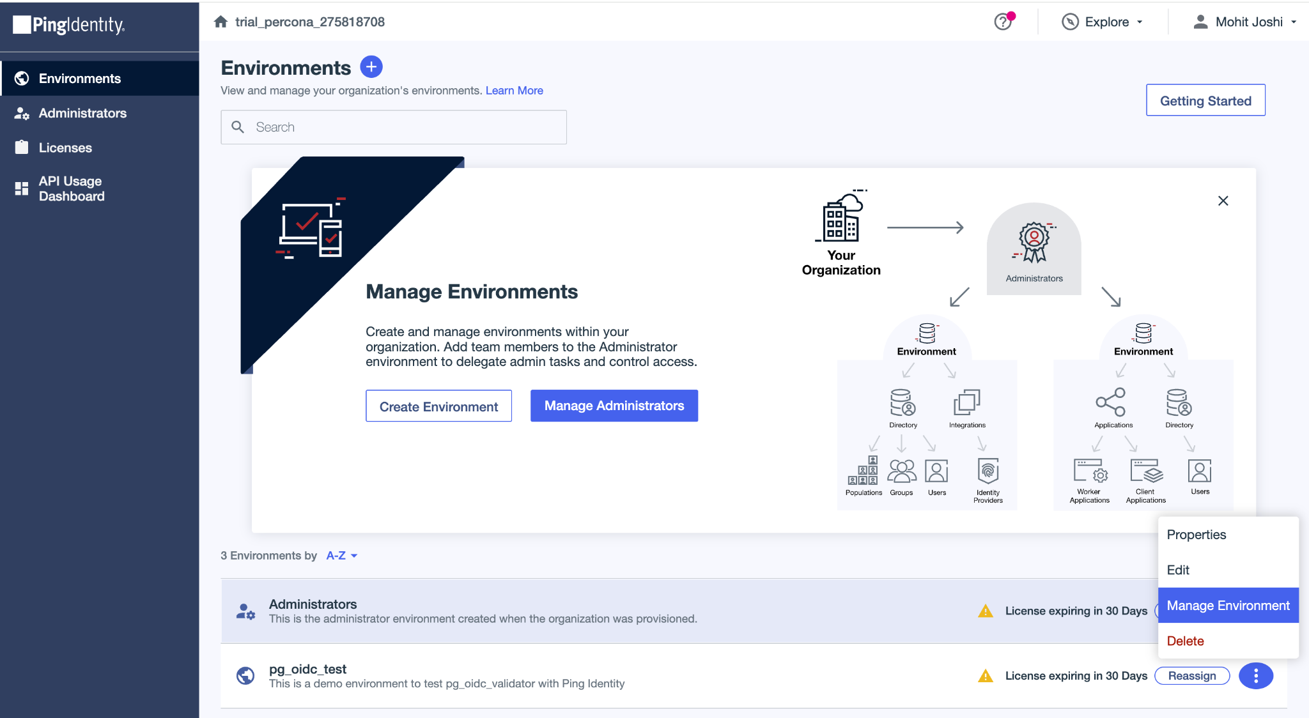Choose Delete in the context menu
This screenshot has height=718, width=1309.
click(1185, 641)
